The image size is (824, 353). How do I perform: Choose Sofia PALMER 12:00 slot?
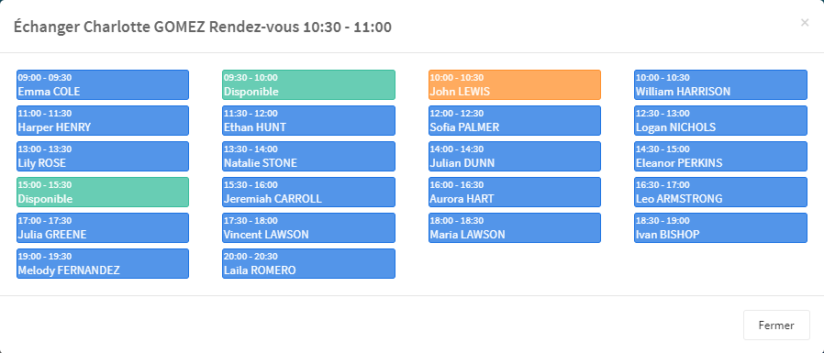pos(515,120)
